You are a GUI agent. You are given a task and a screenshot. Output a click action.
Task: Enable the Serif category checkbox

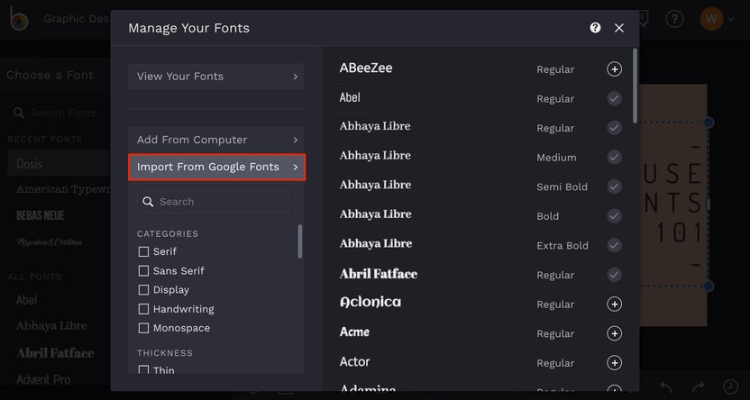coord(143,251)
